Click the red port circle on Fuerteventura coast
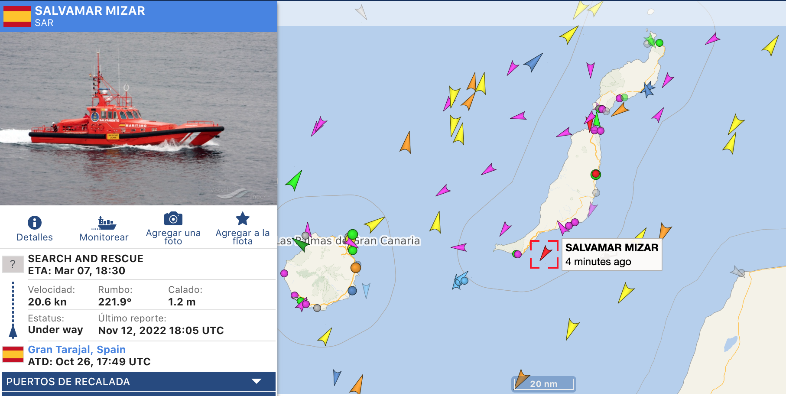Viewport: 786px width, 396px height. [x=596, y=174]
